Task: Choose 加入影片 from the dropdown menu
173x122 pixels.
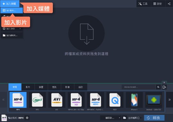Action: 12,11
